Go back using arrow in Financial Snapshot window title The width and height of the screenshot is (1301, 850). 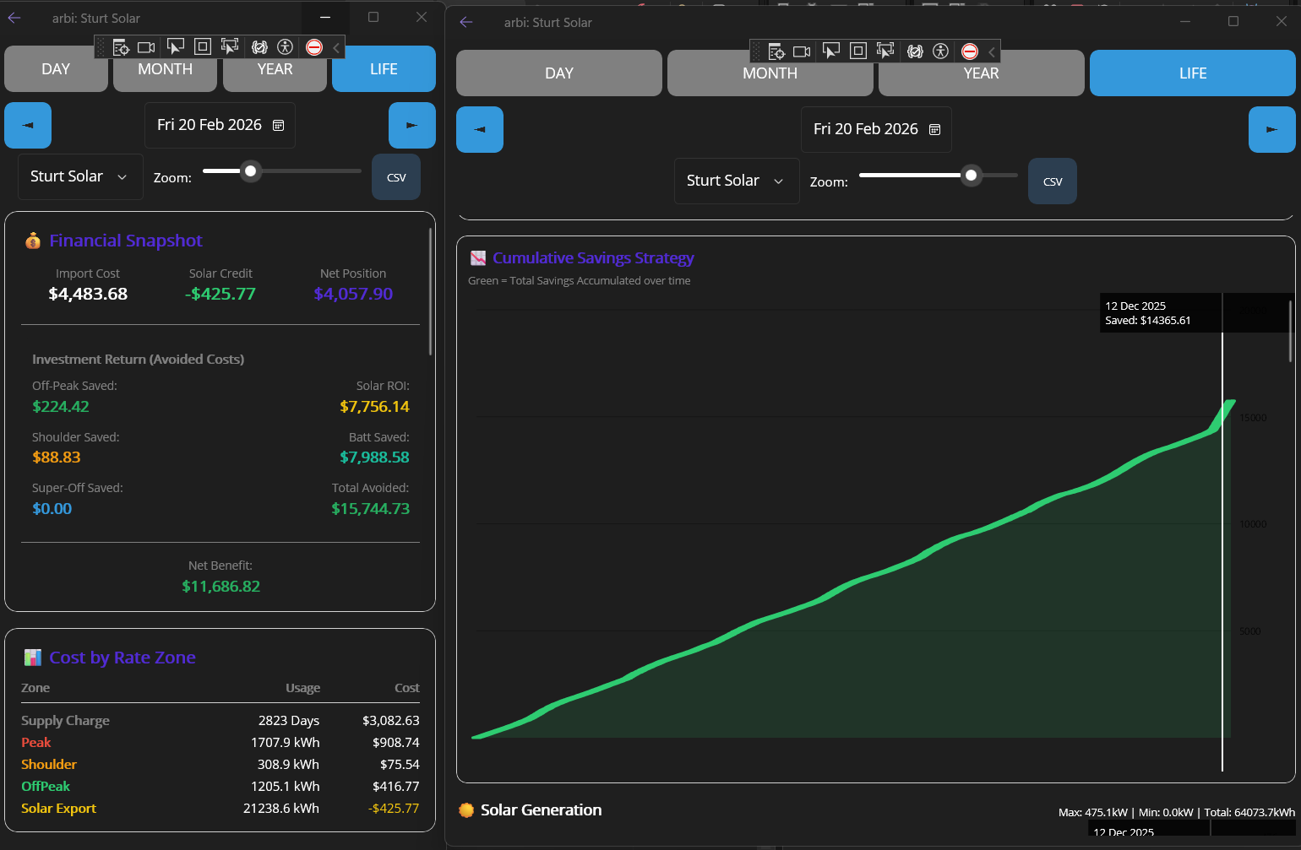[14, 18]
